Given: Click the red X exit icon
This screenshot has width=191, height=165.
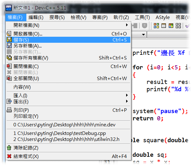Looking at the screenshot, I should coord(9,156).
